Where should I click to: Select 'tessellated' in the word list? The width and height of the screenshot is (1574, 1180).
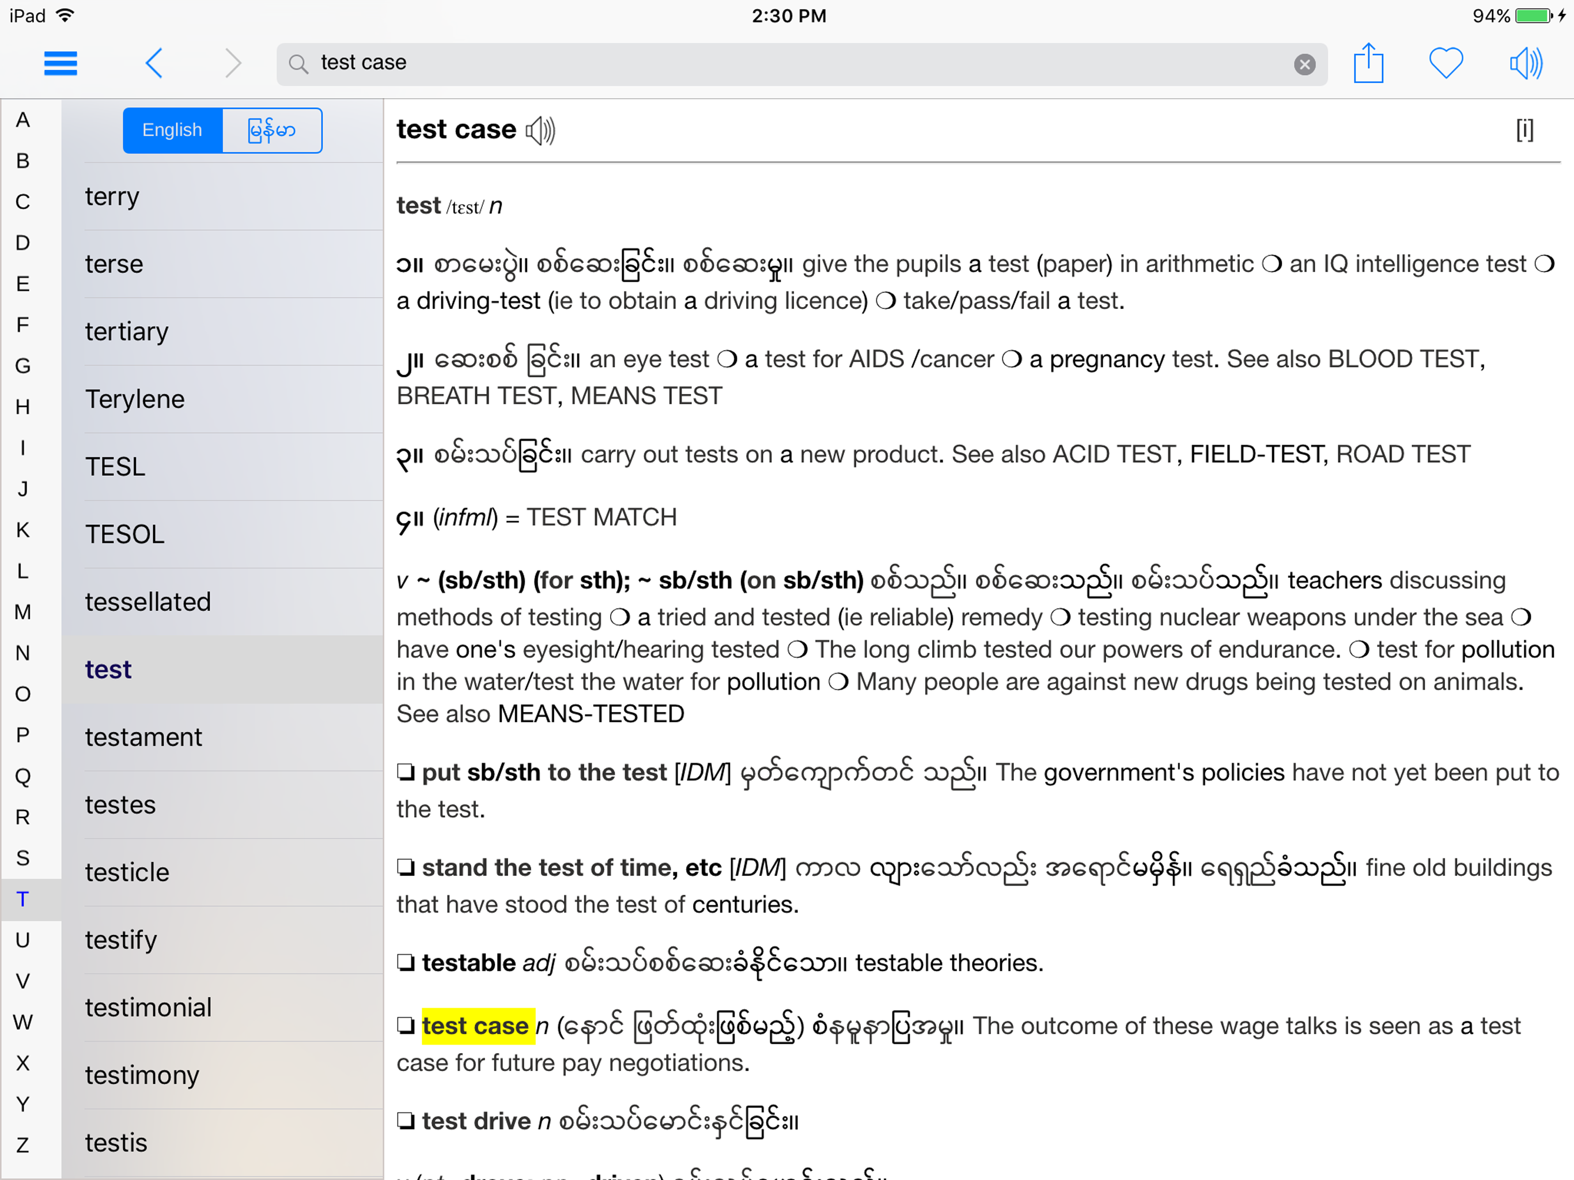(x=148, y=602)
